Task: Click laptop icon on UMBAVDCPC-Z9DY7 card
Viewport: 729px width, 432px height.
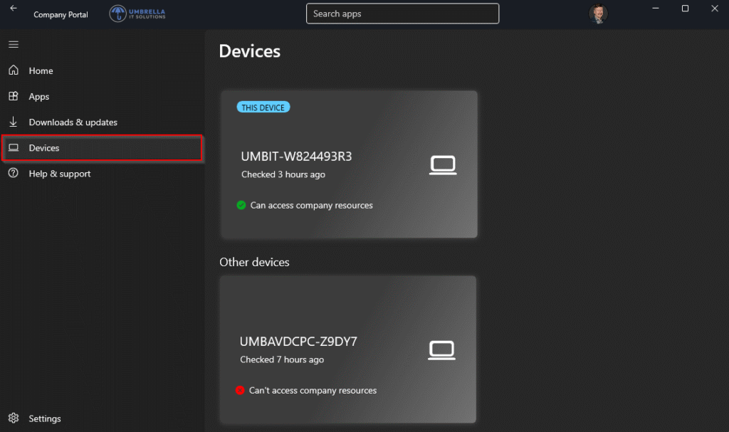Action: (441, 350)
